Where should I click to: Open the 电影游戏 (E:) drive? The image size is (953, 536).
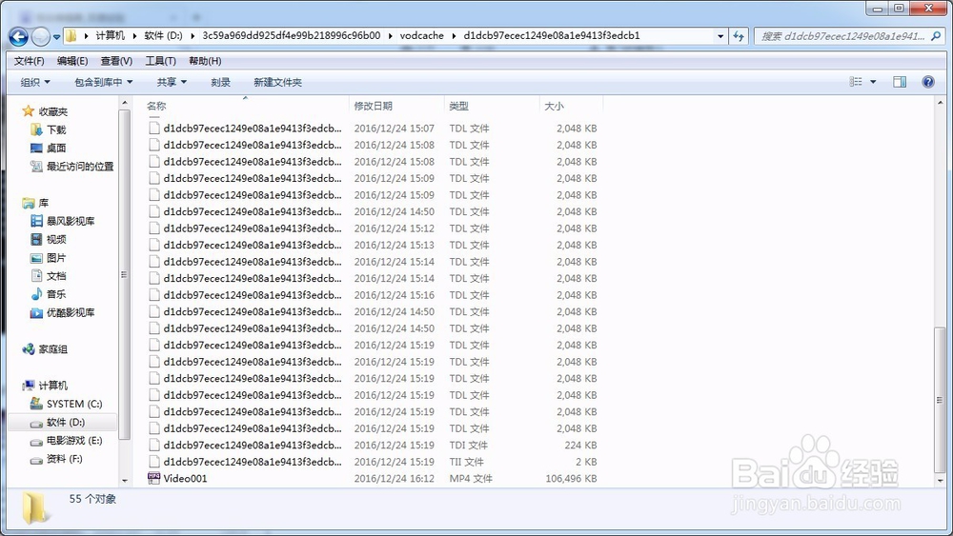coord(73,440)
